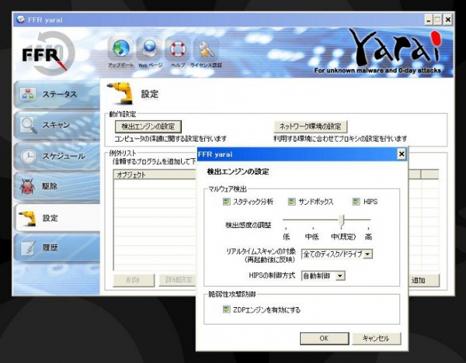Viewport: 466px width, 363px height.
Task: Open the ステータス sidebar tab
Action: pyautogui.click(x=57, y=94)
